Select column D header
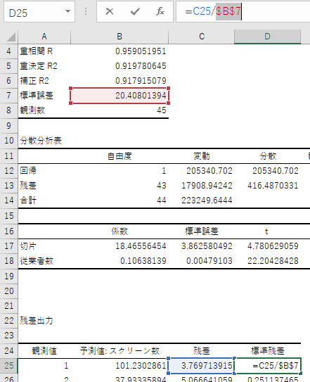 267,37
